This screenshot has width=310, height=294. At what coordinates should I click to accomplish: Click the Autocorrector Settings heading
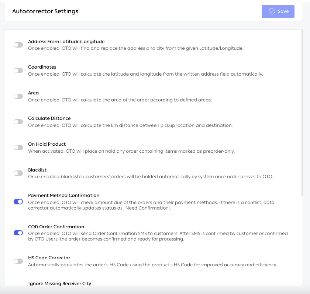[45, 11]
